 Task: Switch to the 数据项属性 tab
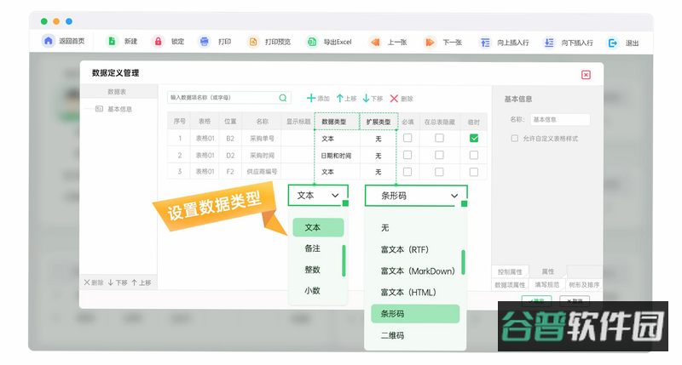click(x=510, y=285)
